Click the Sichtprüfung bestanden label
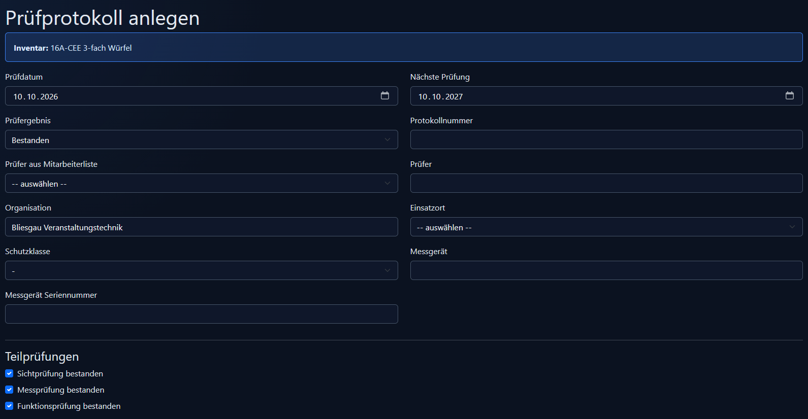 (x=60, y=373)
